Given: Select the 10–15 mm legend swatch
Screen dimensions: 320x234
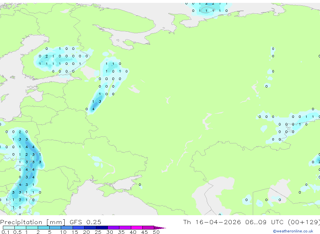Looking at the screenshot, I should [x=67, y=228].
